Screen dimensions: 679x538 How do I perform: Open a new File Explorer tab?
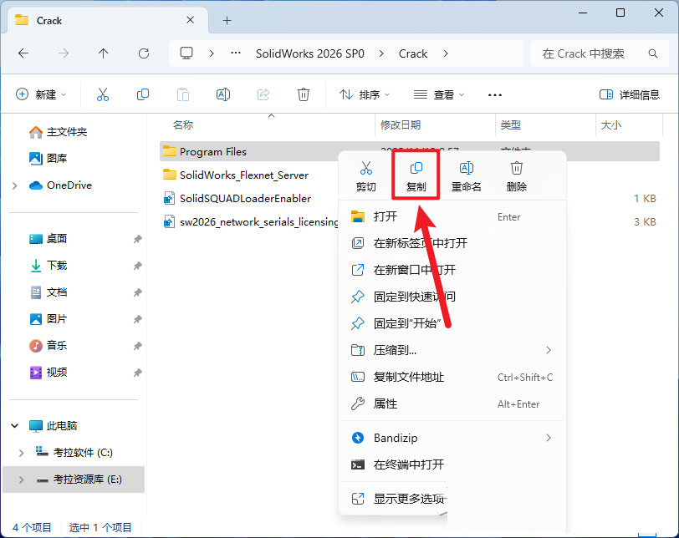pos(227,20)
